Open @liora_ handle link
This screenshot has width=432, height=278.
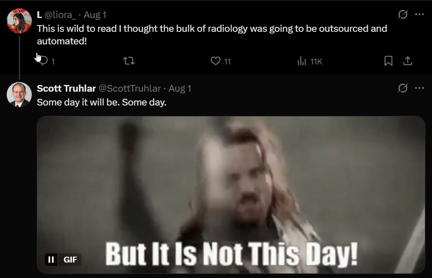pos(60,15)
